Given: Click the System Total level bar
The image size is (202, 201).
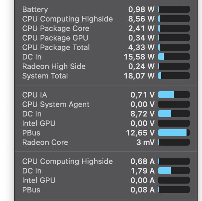Looking at the screenshot, I should point(174,76).
